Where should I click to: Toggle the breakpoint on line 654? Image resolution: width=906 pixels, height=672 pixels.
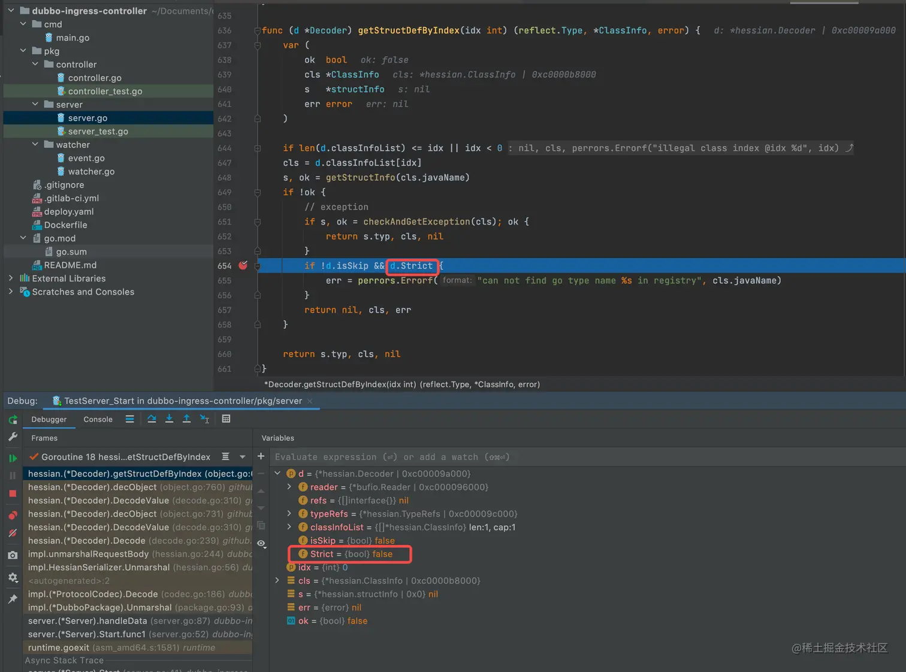[x=243, y=265]
